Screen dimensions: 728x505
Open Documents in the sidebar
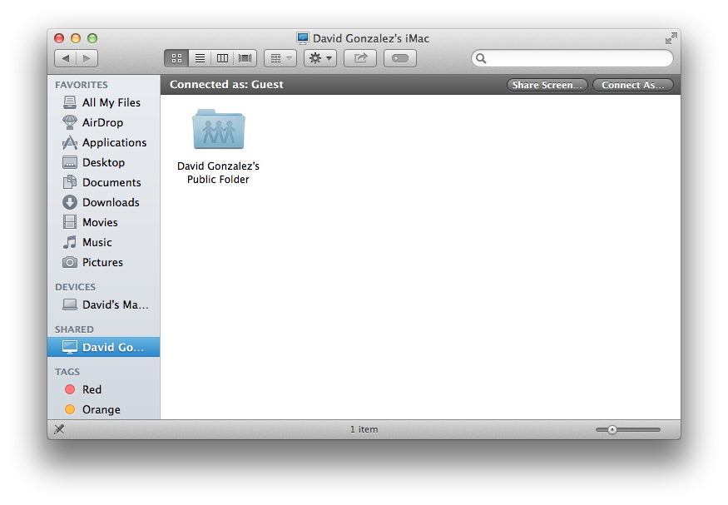tap(103, 182)
